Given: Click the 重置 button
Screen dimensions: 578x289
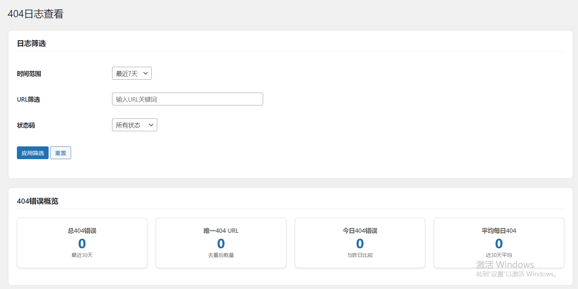Looking at the screenshot, I should coord(61,153).
